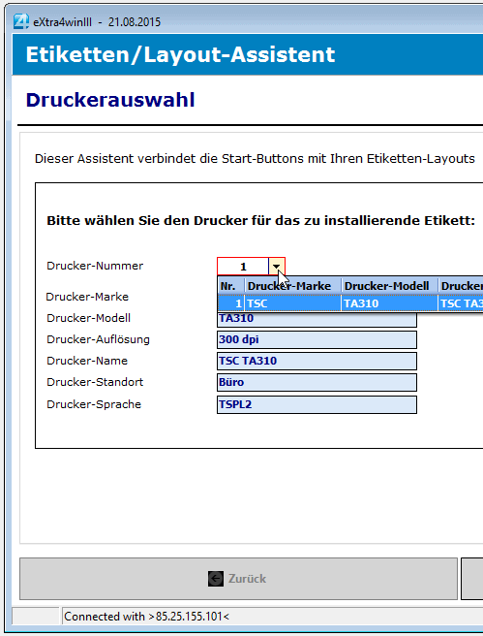Click the Drucker-Standort field Büro

[x=317, y=383]
